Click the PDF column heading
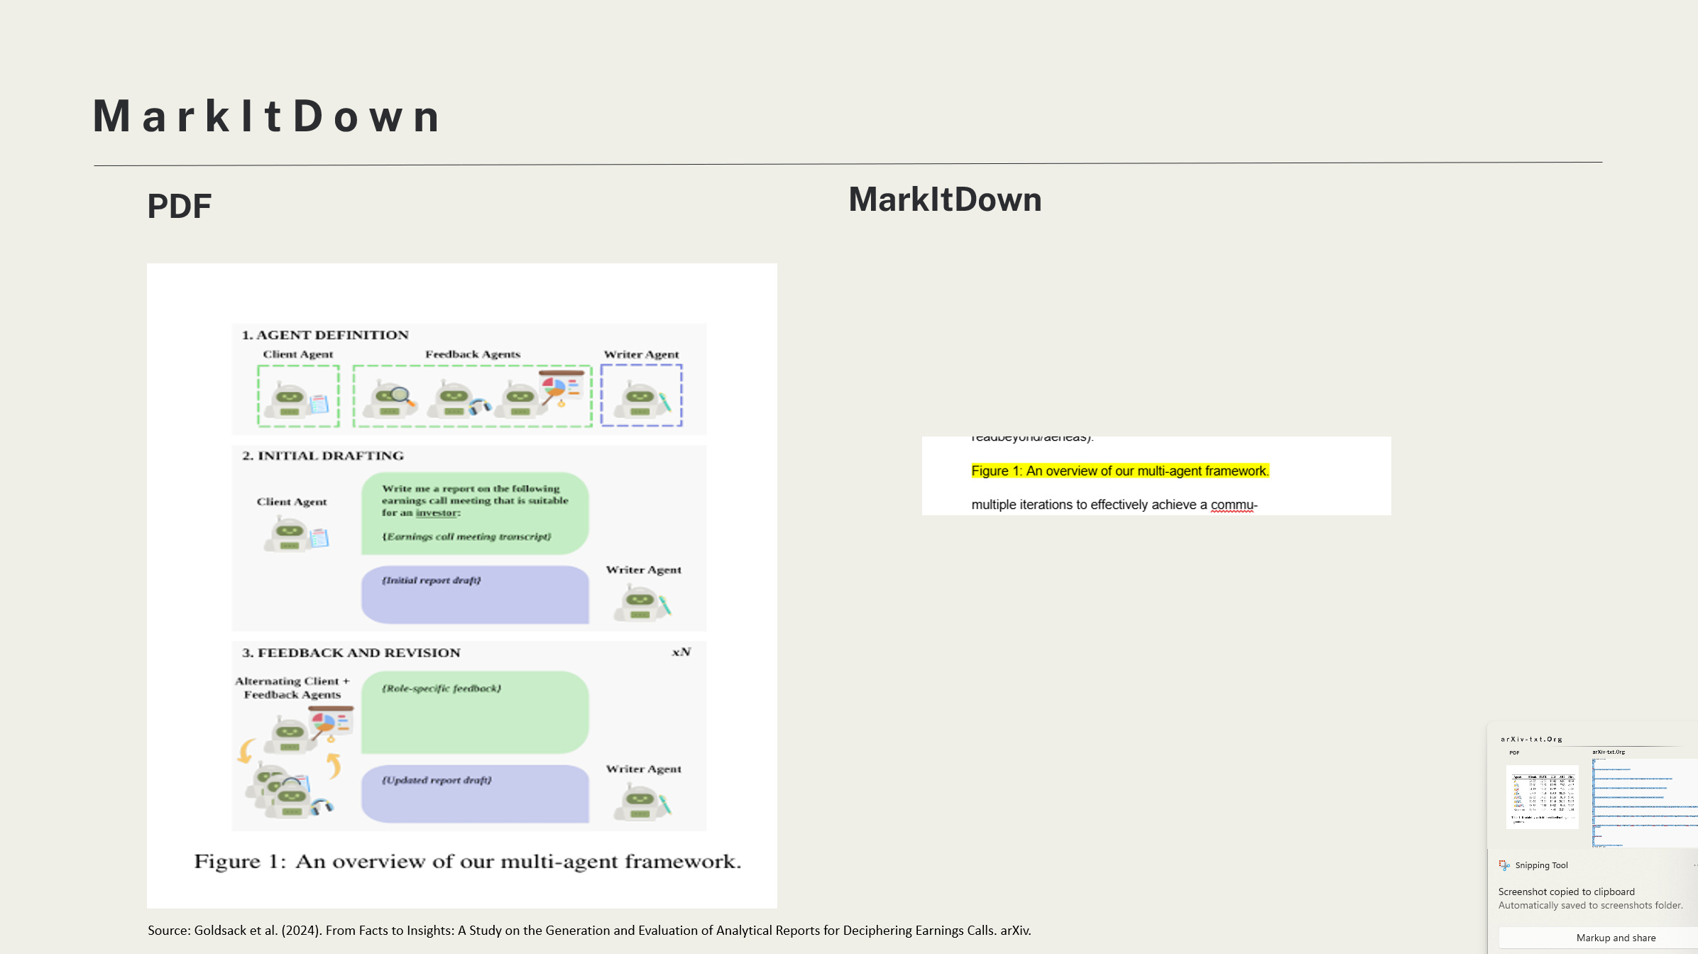 pos(179,206)
